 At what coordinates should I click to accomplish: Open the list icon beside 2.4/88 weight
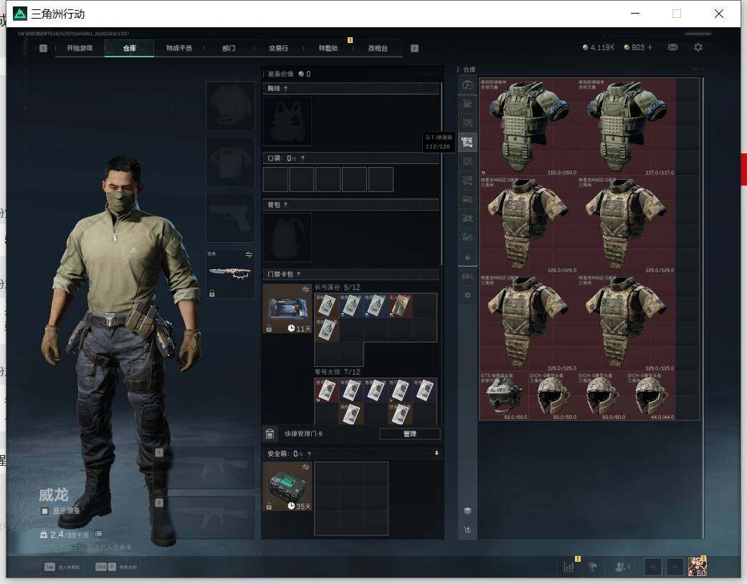pyautogui.click(x=99, y=534)
